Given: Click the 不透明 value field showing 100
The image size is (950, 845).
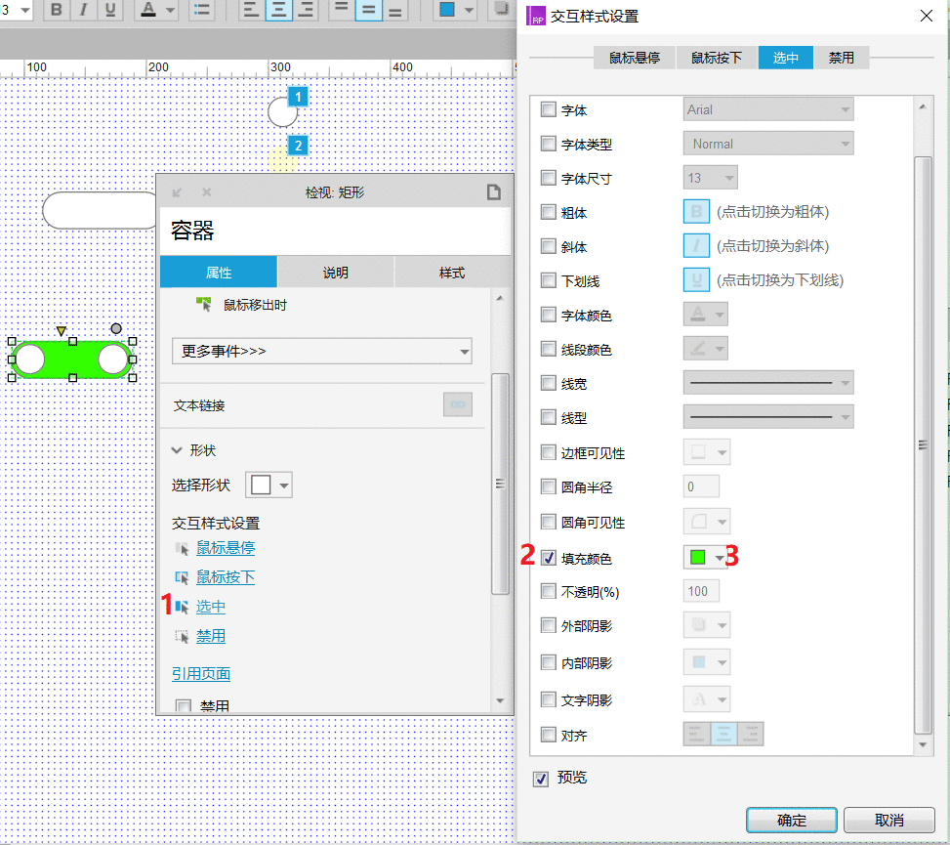Looking at the screenshot, I should pyautogui.click(x=701, y=591).
